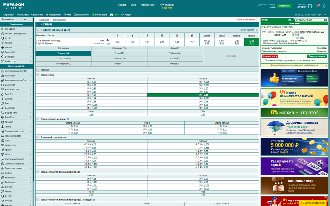The width and height of the screenshot is (330, 206).
Task: Click the Биатлон icon in categories
Action: click(x=3, y=99)
